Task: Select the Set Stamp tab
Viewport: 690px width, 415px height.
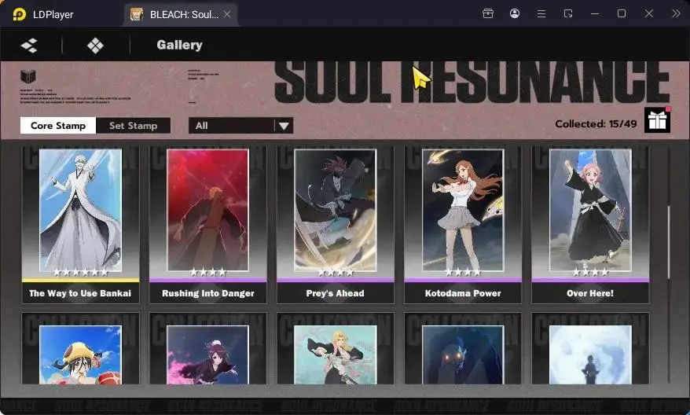Action: coord(134,126)
